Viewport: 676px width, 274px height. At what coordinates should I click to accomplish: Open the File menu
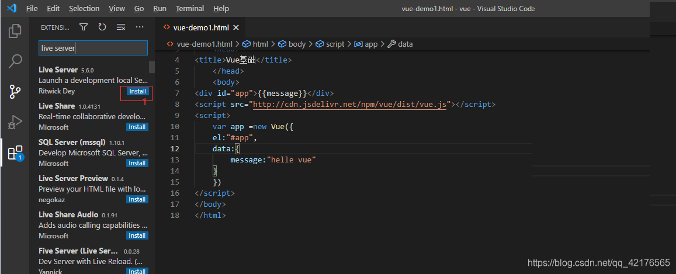(32, 9)
